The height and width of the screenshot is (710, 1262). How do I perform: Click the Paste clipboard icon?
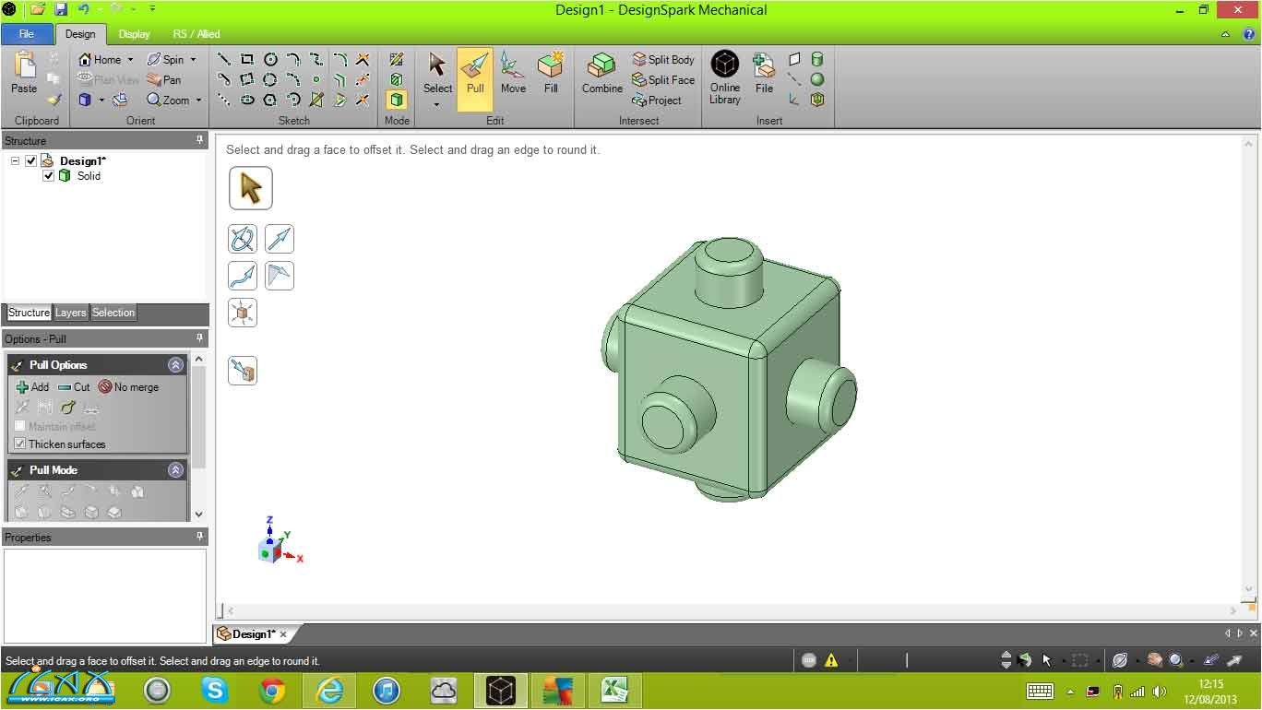(24, 74)
